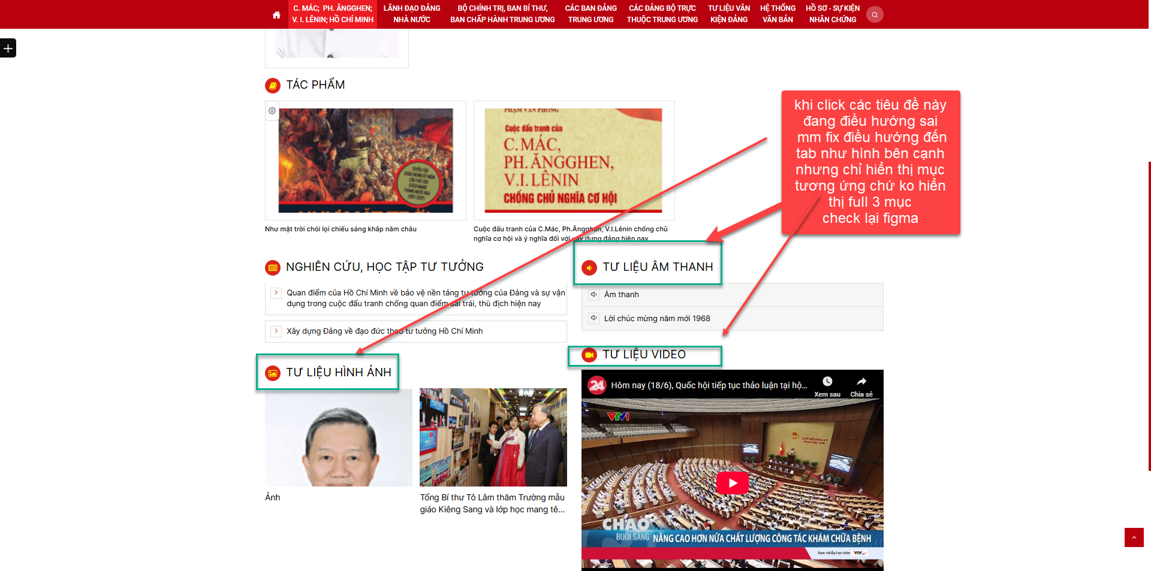1151x571 pixels.
Task: Click the Tư liệu hình ảnh heading
Action: pos(338,372)
